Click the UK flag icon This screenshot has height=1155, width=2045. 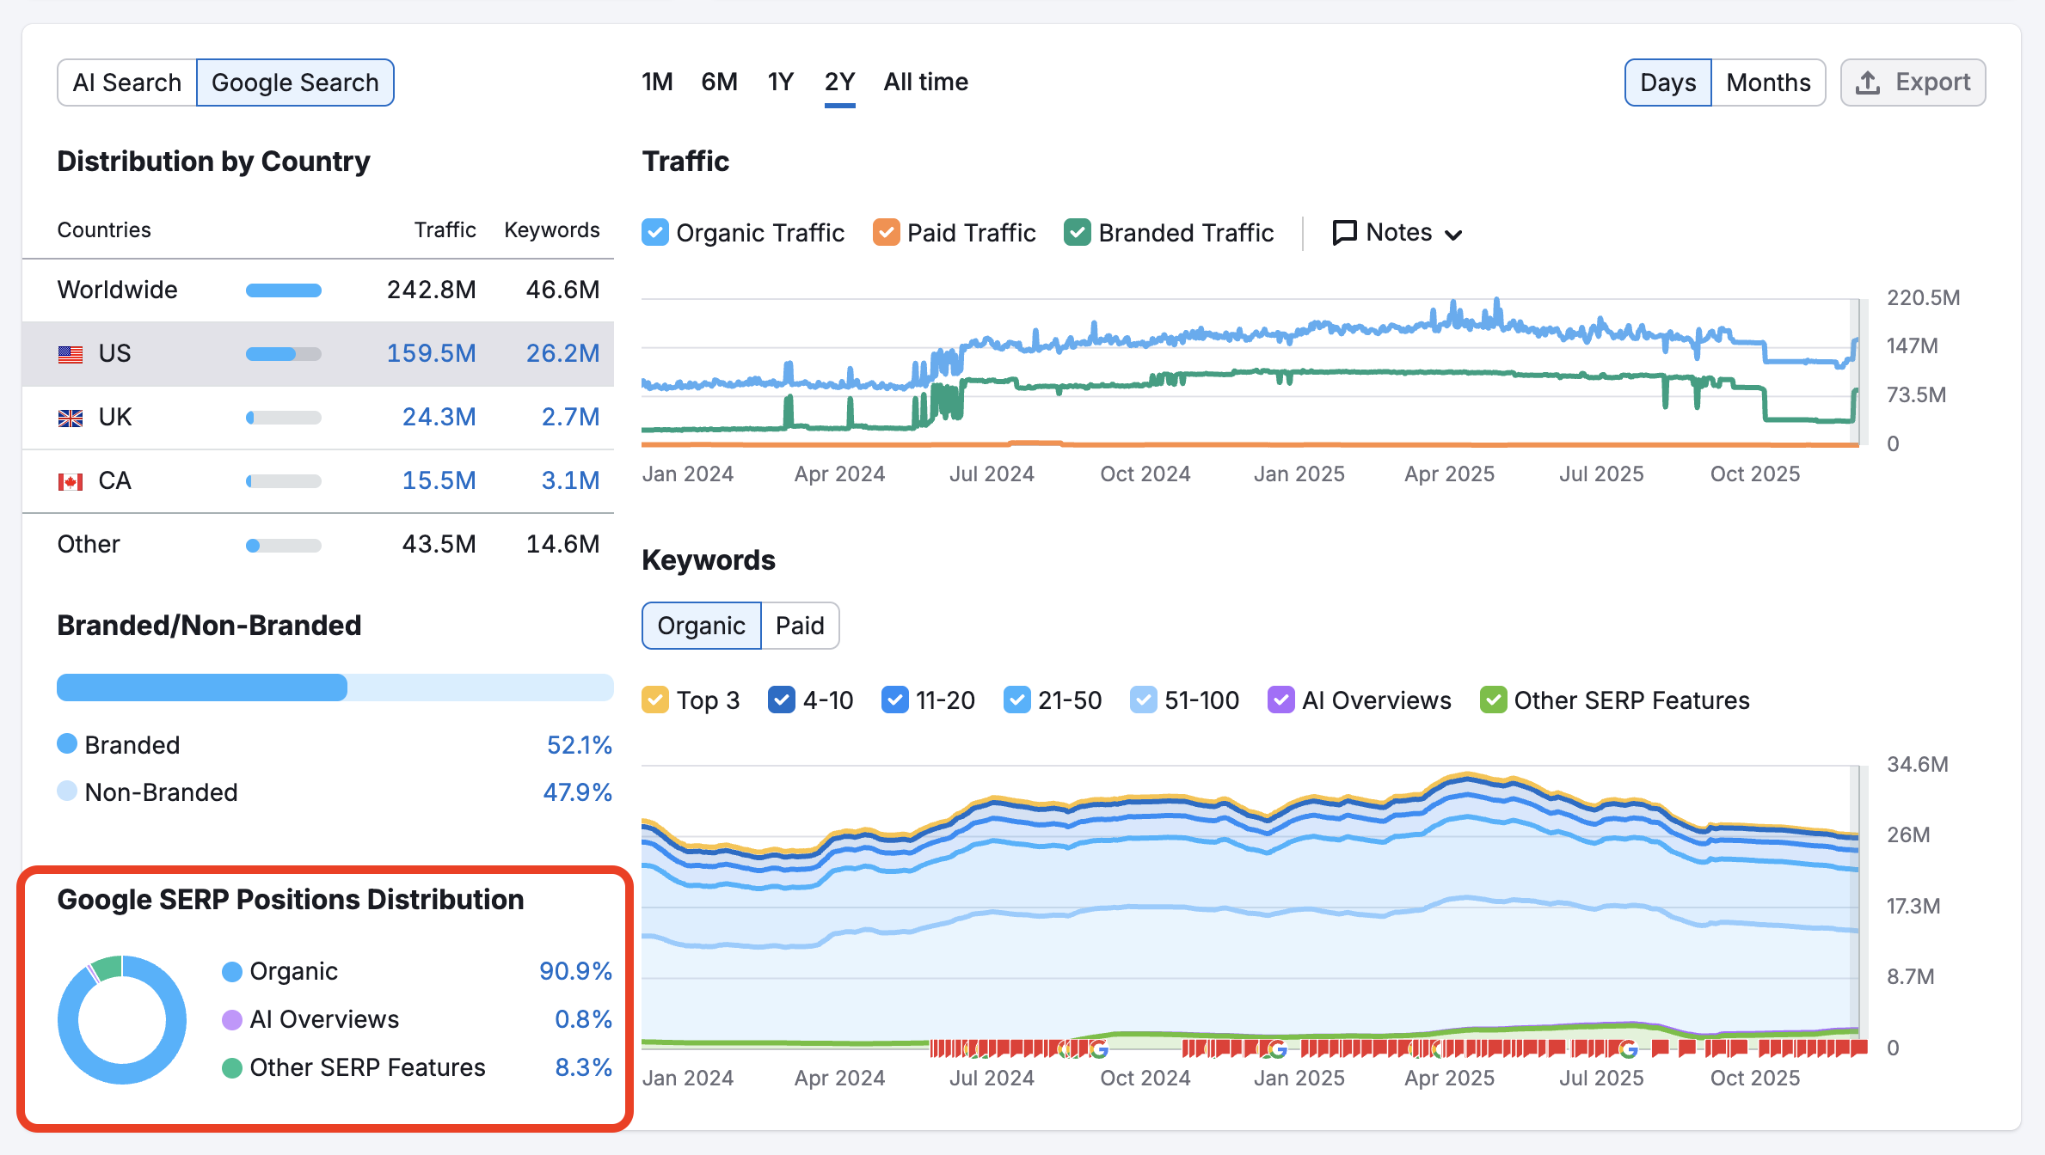pyautogui.click(x=71, y=417)
